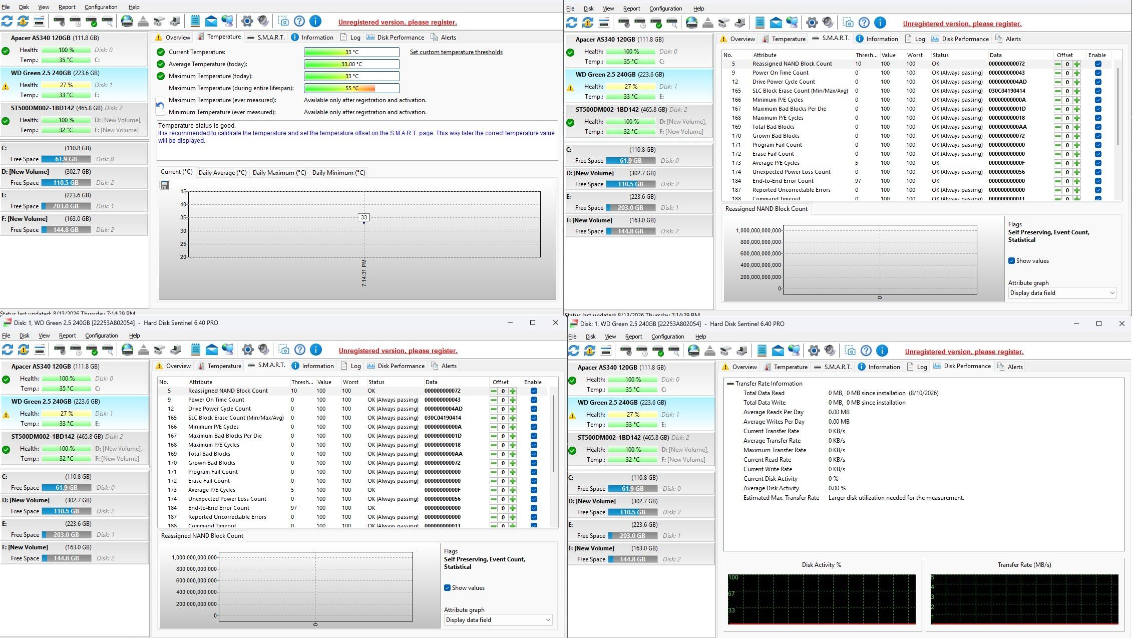
Task: Click the envelope e-mail icon in bottom-right window
Action: pyautogui.click(x=778, y=351)
